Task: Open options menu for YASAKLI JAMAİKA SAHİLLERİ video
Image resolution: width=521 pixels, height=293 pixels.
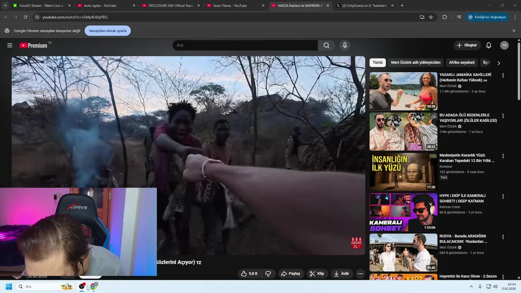Action: pyautogui.click(x=503, y=75)
